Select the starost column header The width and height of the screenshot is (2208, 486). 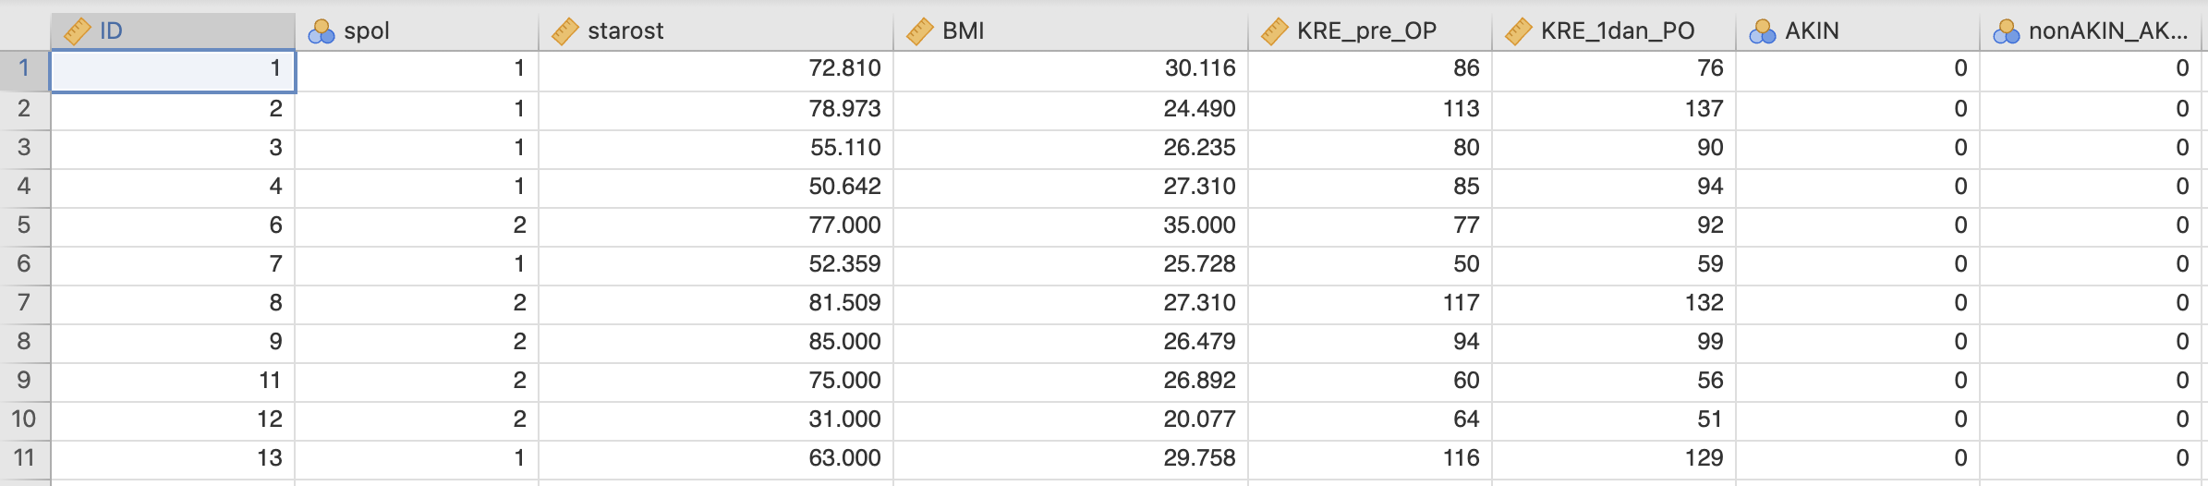click(x=716, y=31)
